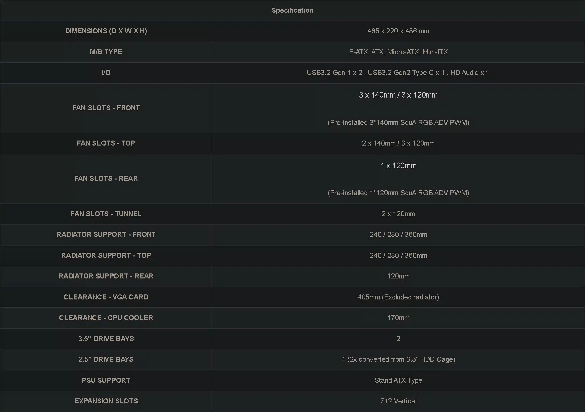Select the 3 x 140mm / 3 x 120mm text

coord(398,95)
